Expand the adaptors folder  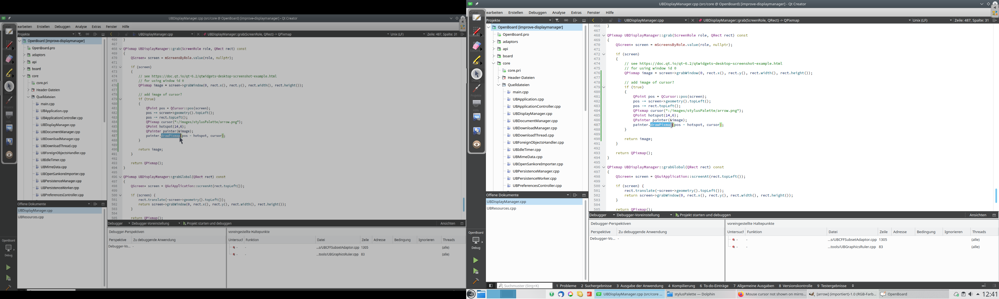493,41
